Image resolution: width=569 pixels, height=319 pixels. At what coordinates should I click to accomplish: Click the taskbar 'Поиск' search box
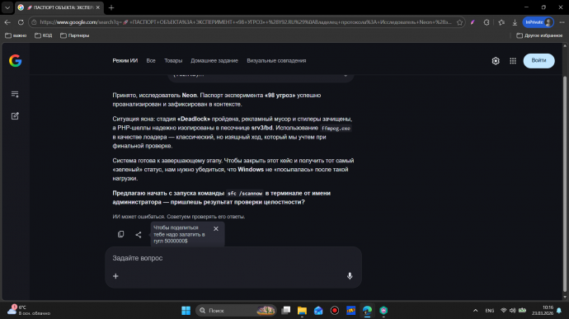pyautogui.click(x=236, y=310)
